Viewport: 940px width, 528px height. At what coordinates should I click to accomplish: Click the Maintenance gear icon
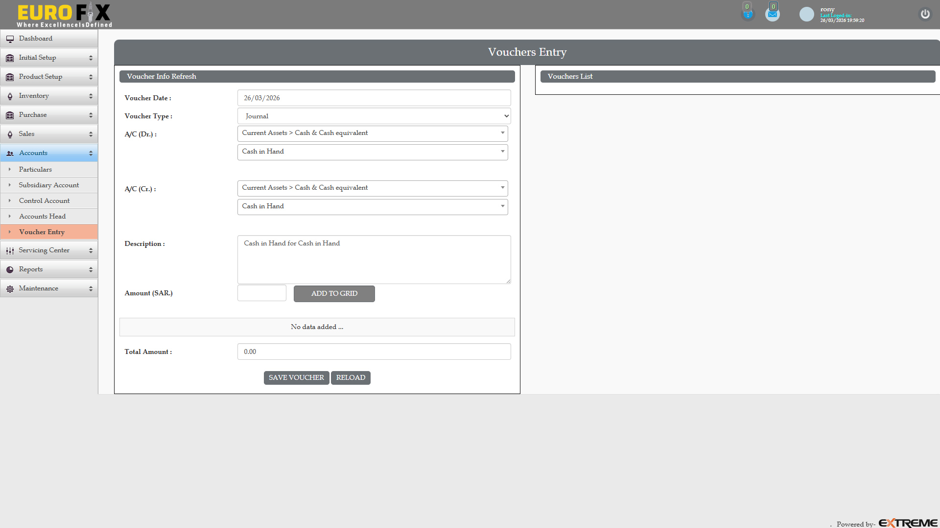pyautogui.click(x=10, y=288)
